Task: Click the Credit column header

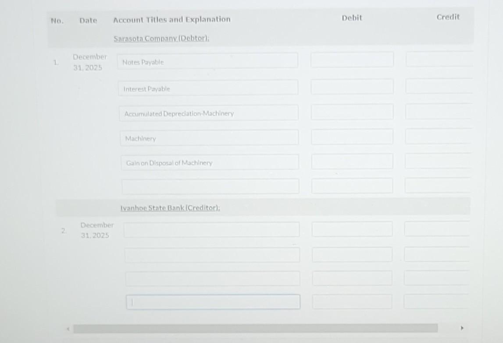Action: [448, 17]
